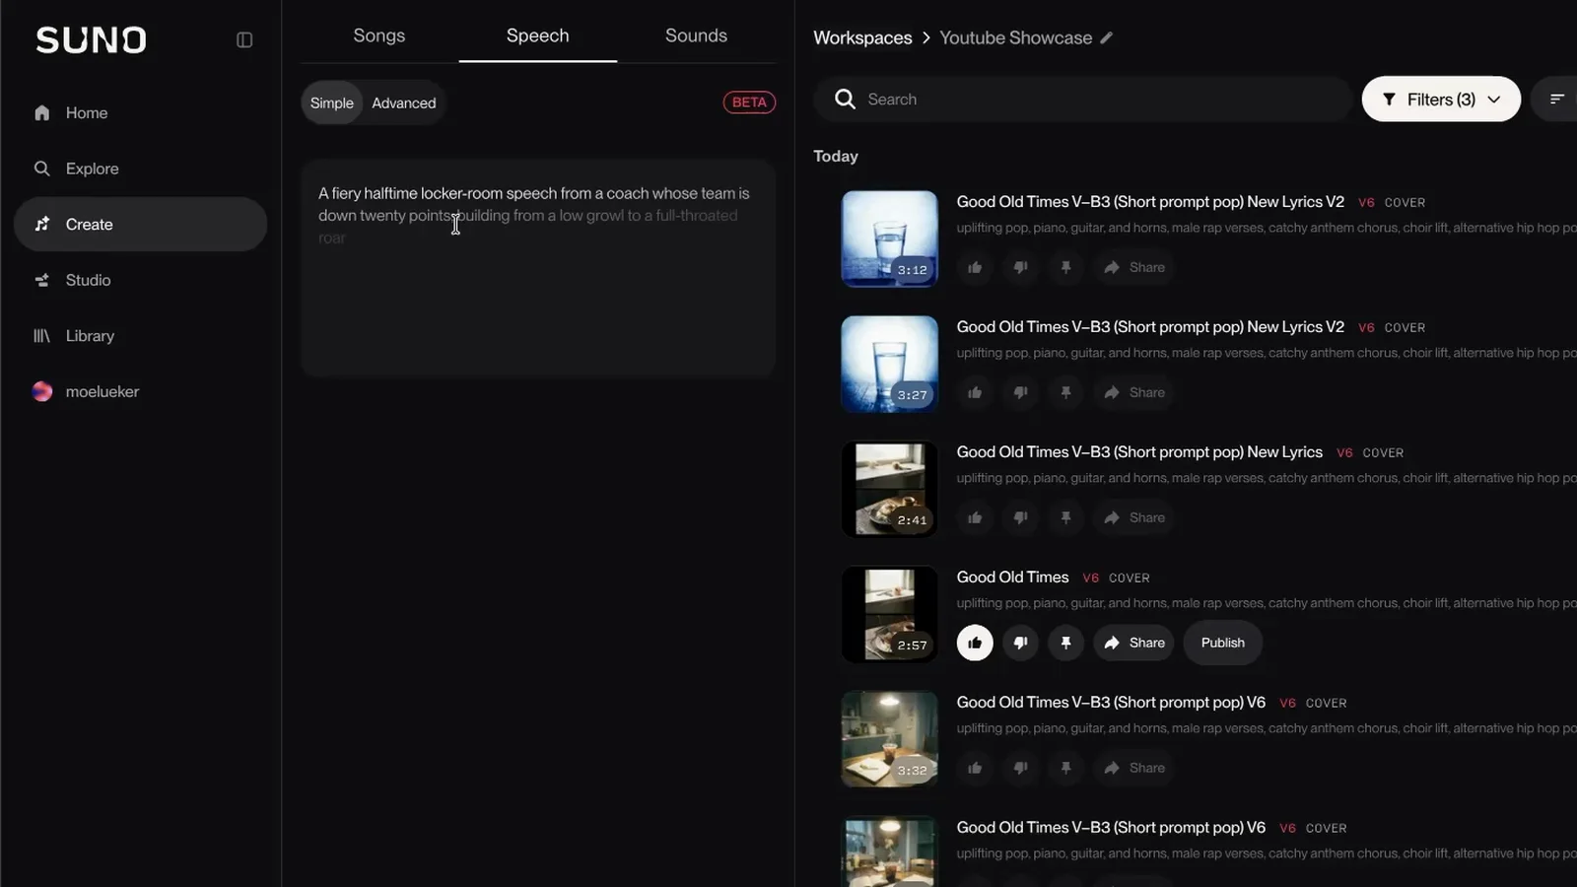Like the first 3:12 Good Old Times song

pos(975,267)
